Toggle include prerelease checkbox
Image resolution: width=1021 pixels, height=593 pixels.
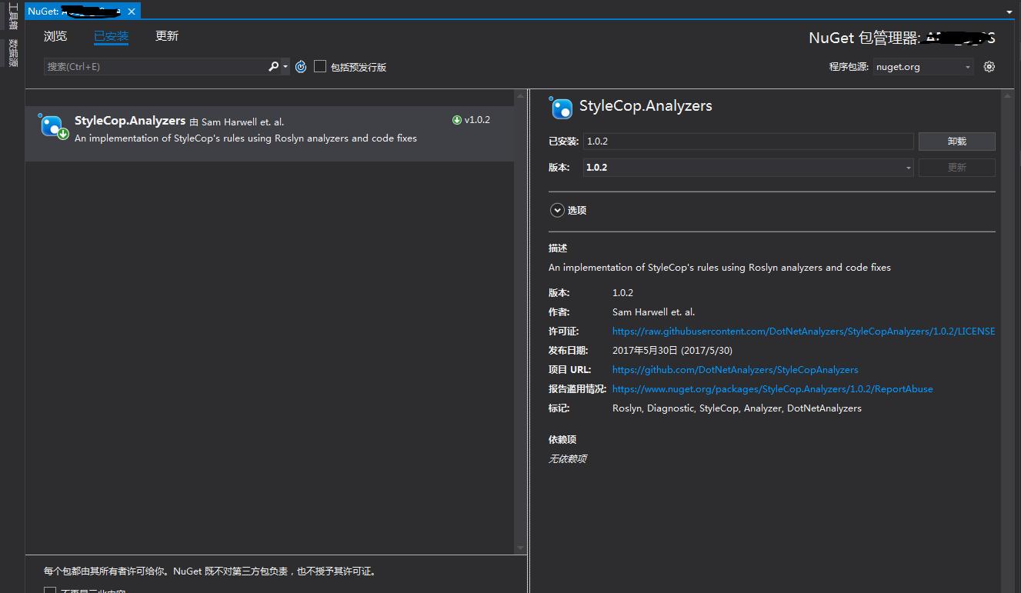(x=320, y=67)
